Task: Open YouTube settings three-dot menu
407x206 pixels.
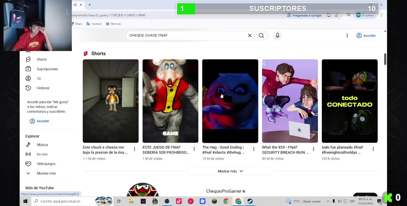Action: pyautogui.click(x=347, y=35)
